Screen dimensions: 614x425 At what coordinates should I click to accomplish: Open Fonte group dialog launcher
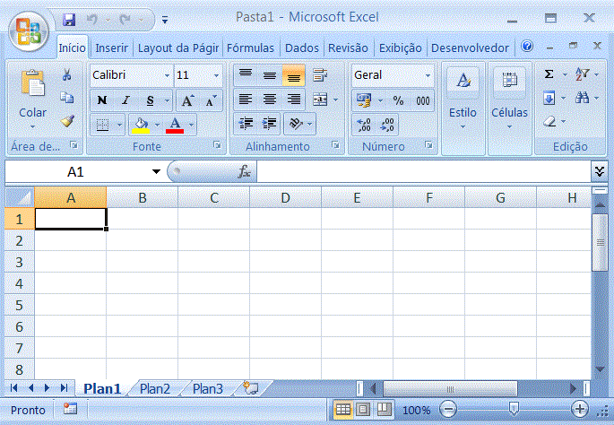[217, 145]
